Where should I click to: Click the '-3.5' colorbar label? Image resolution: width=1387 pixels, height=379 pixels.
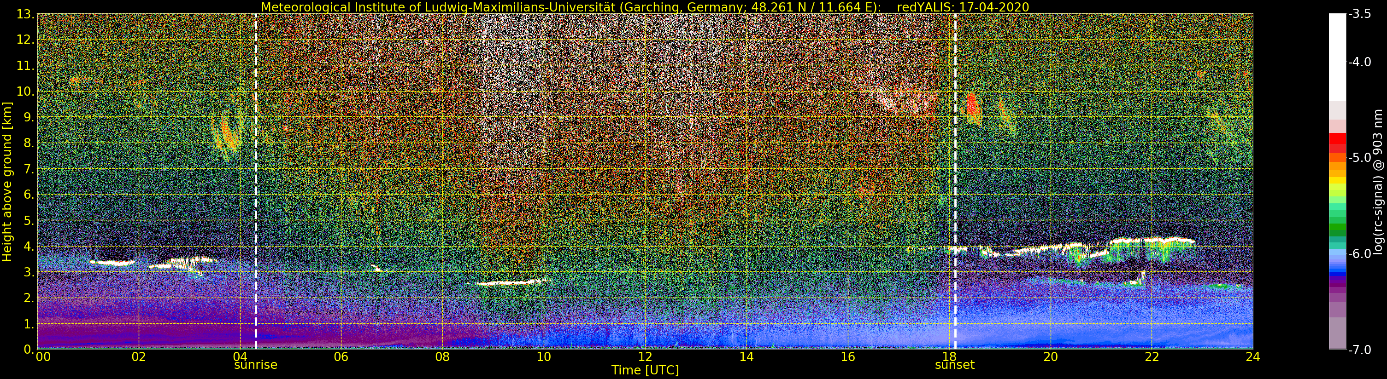[1359, 14]
